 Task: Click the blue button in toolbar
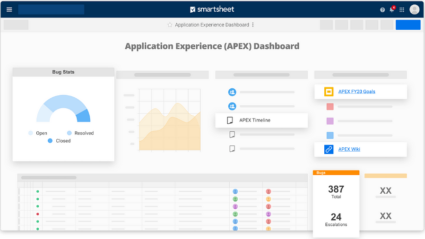[x=408, y=25]
